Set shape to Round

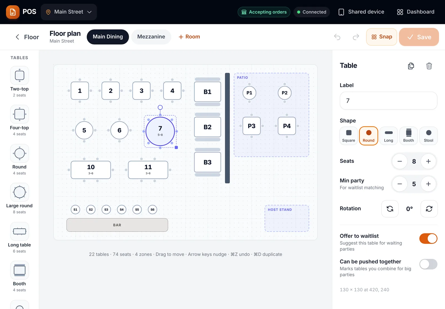[369, 136]
